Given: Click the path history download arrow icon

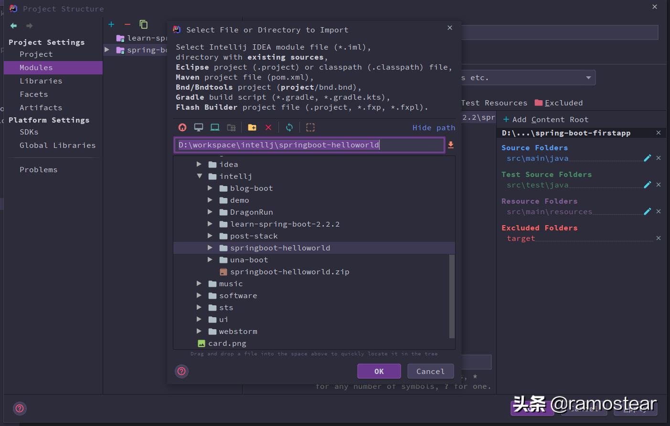Looking at the screenshot, I should [450, 145].
